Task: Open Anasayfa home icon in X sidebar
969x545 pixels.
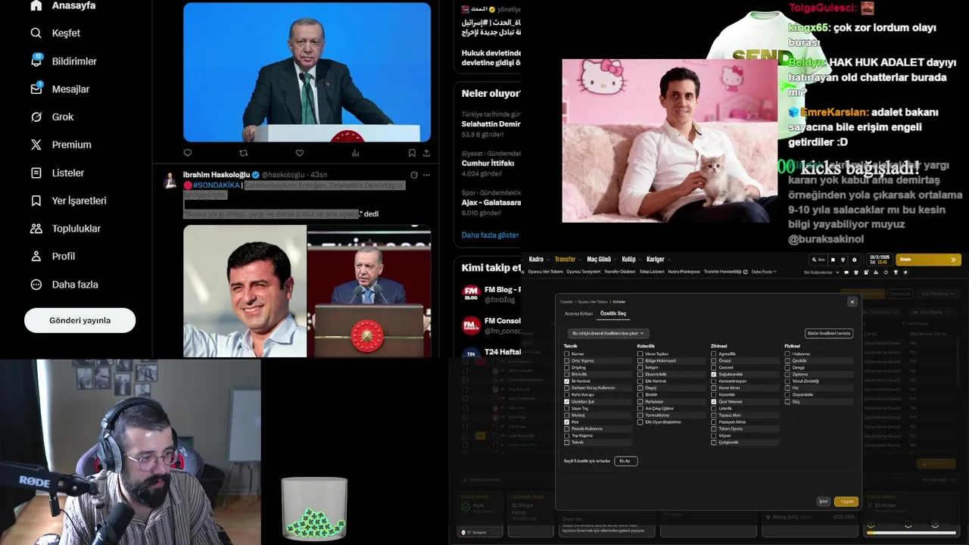Action: pos(36,5)
